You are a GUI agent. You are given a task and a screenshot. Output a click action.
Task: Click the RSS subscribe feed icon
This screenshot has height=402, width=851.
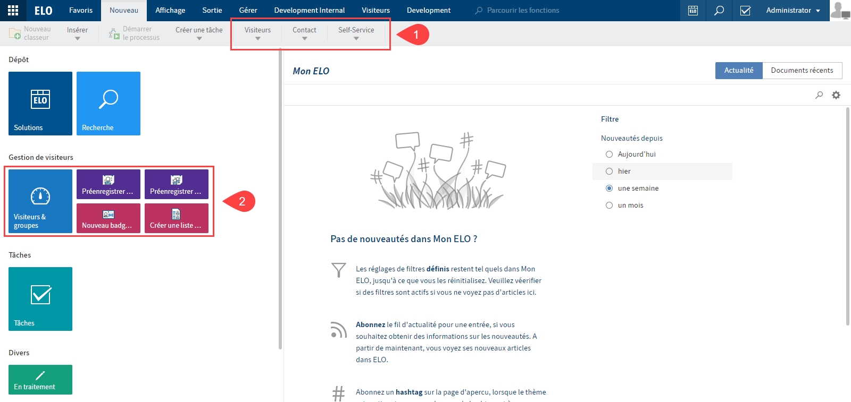(338, 330)
